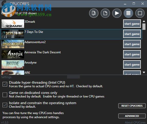Image resolution: width=147 pixels, height=124 pixels.
Task: Select the Adamsventure2 title text
Action: (x=35, y=42)
